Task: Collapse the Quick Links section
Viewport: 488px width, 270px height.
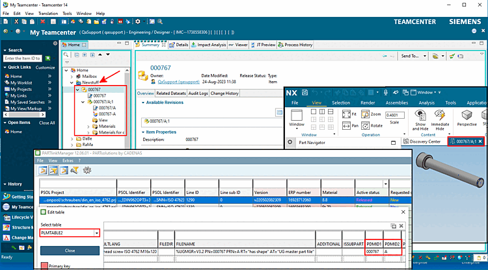Action: (x=5, y=67)
